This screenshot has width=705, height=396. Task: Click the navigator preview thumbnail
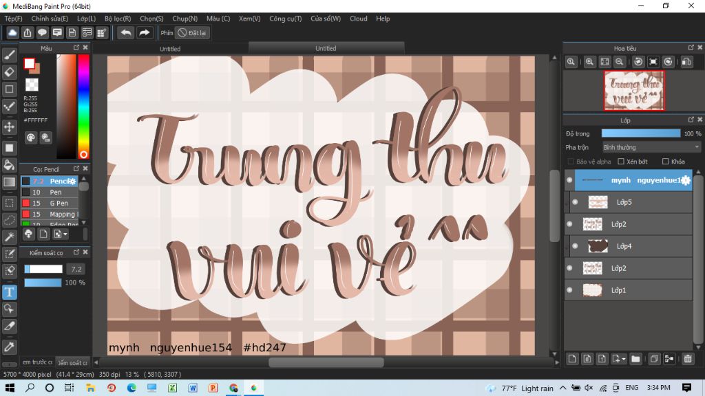tap(634, 91)
